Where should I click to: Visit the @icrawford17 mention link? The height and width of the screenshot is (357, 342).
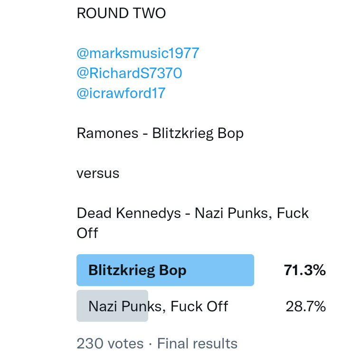121,93
